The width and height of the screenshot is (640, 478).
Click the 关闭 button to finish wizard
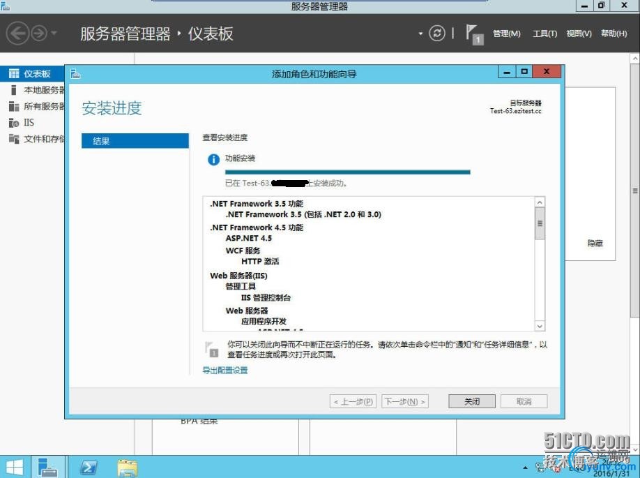click(472, 401)
